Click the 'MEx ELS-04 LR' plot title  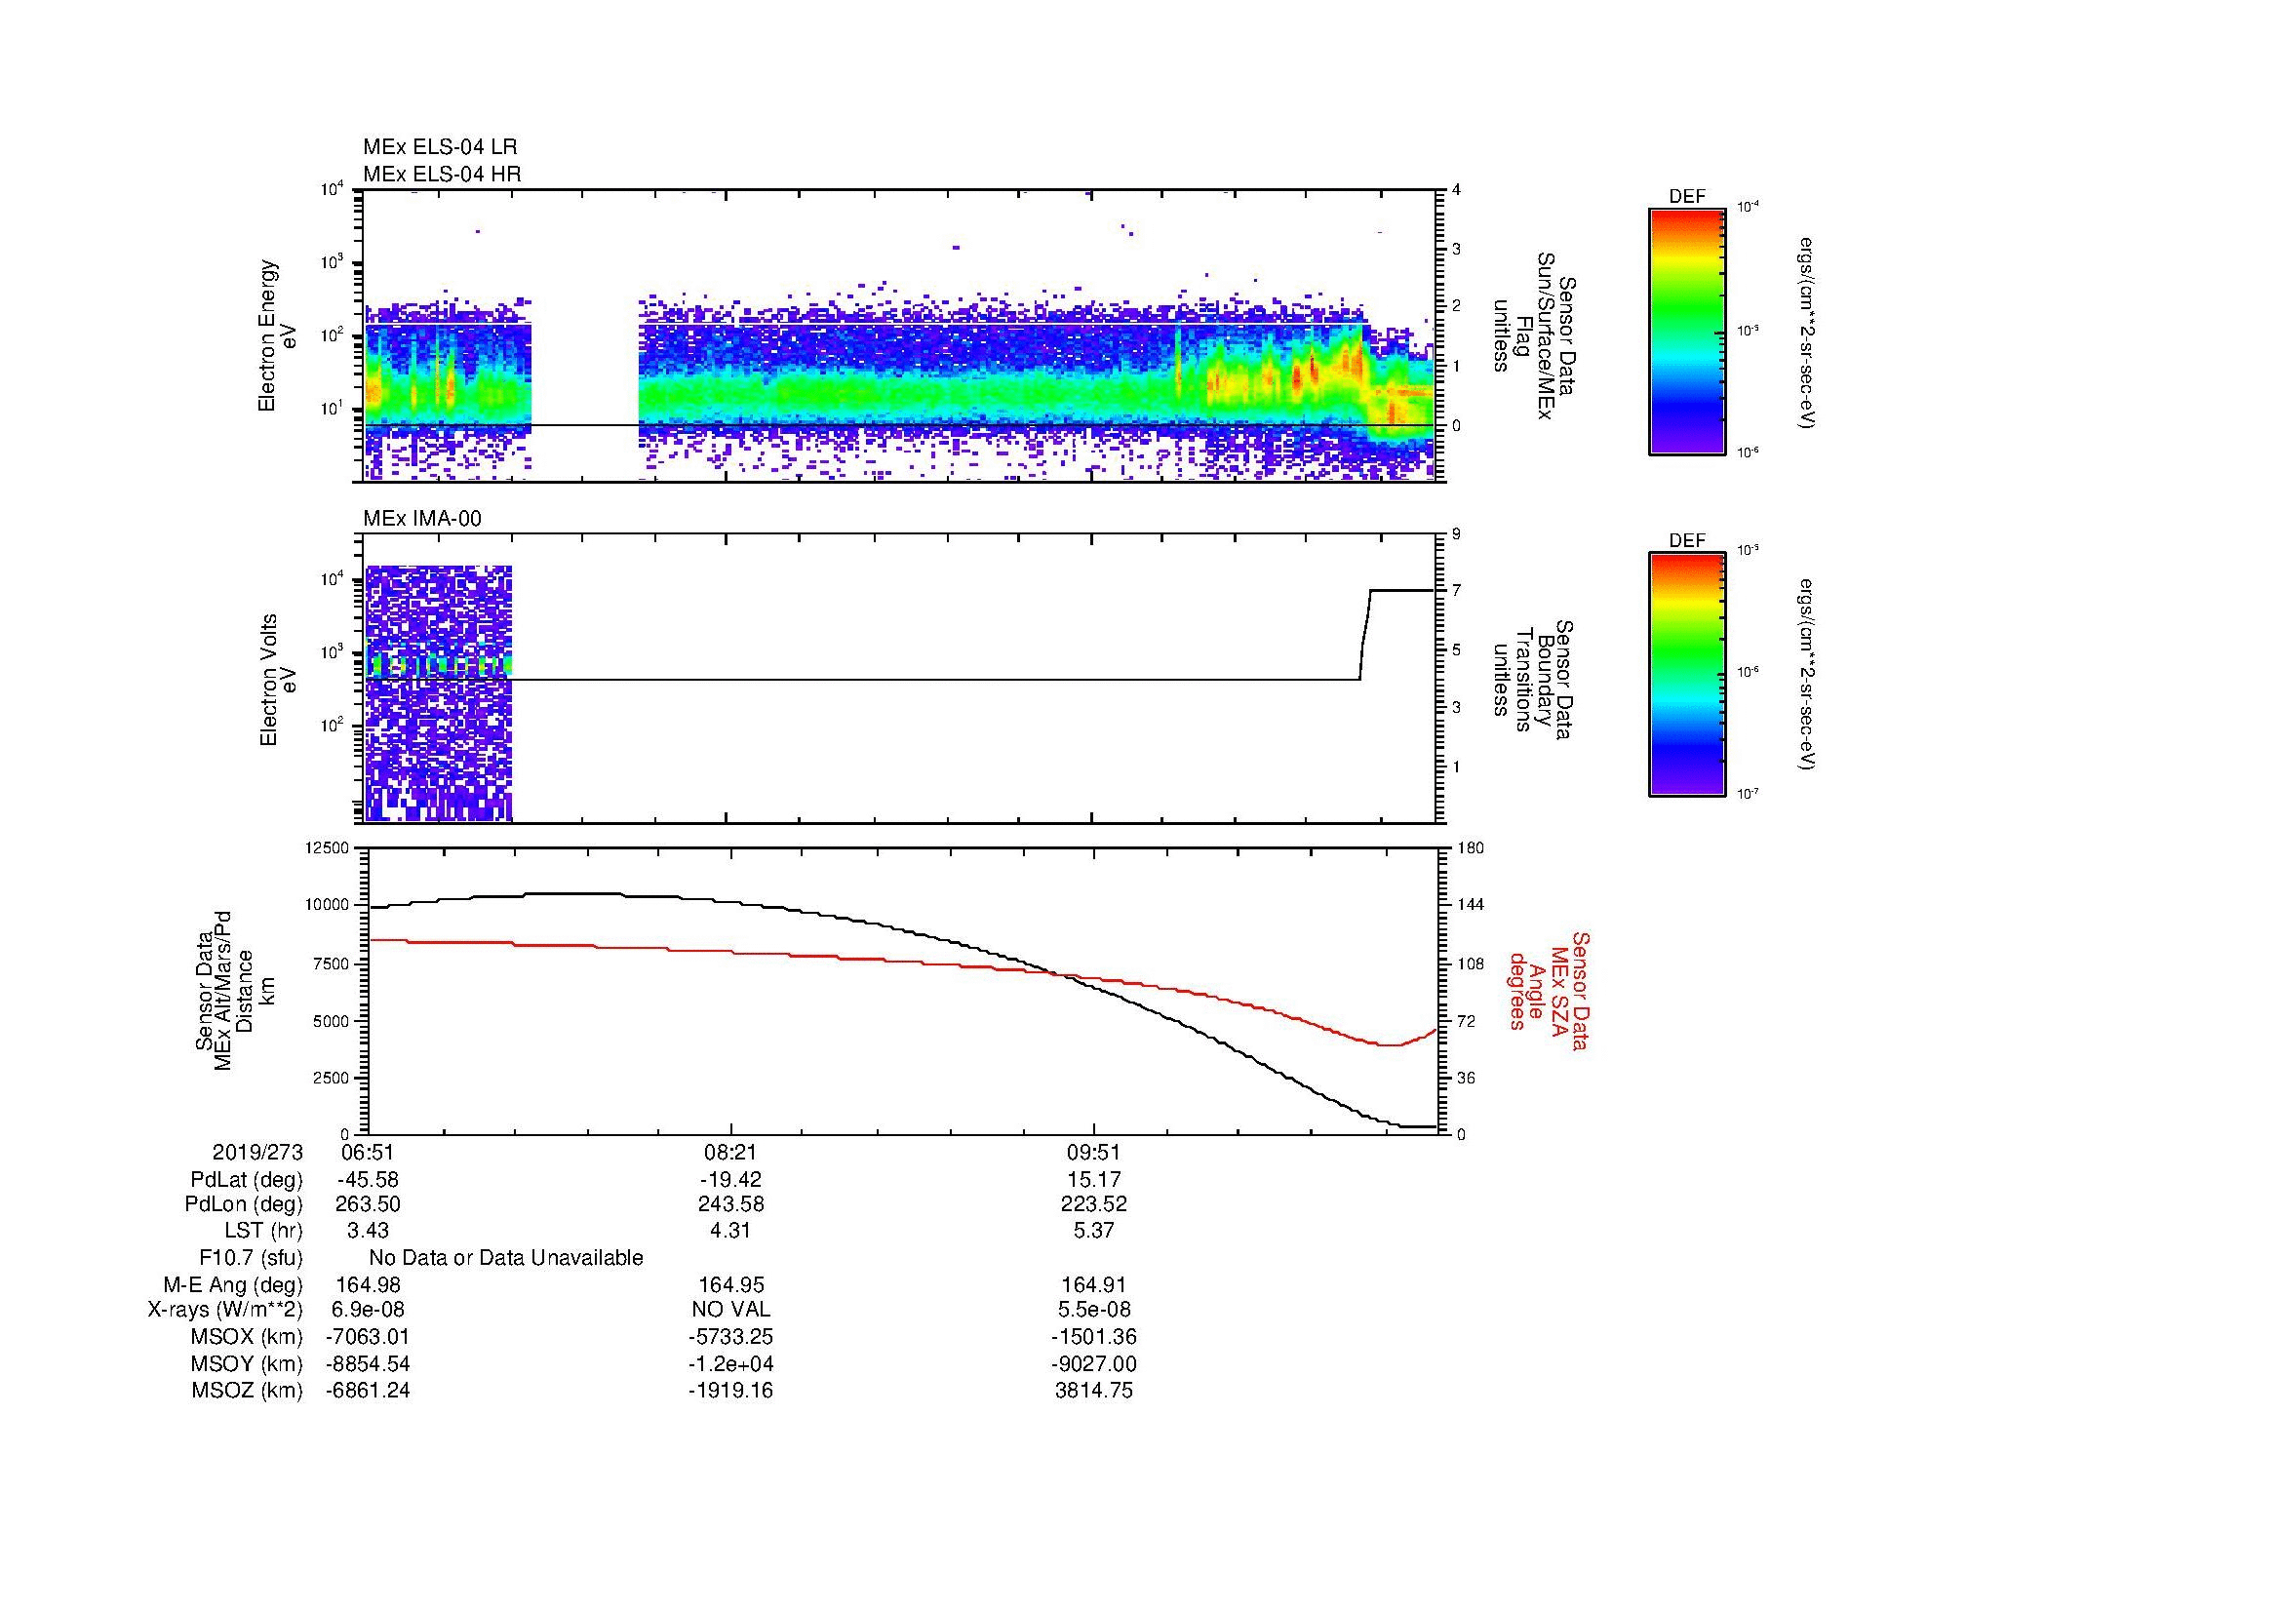pos(440,147)
